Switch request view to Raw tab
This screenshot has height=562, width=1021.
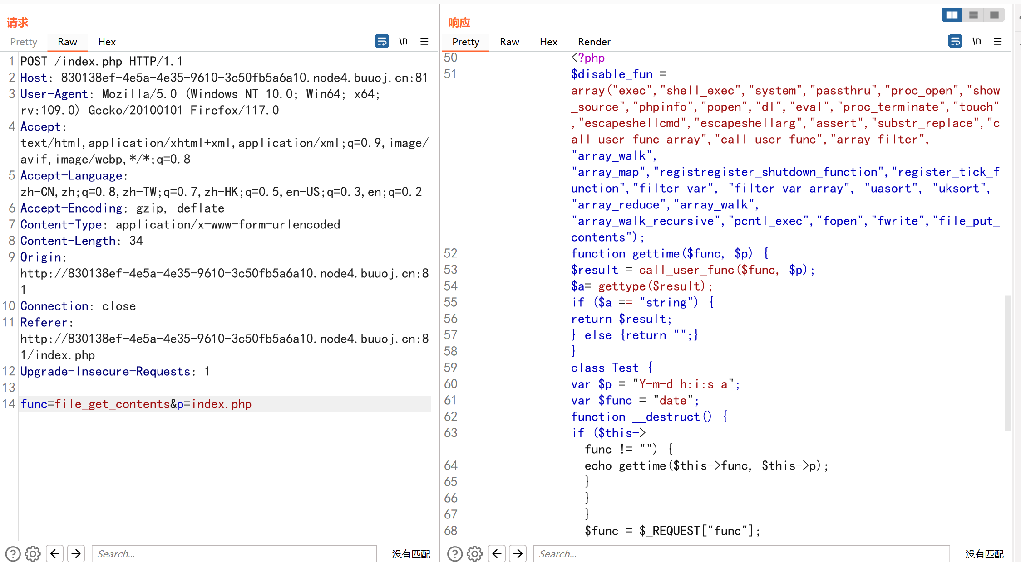coord(67,42)
